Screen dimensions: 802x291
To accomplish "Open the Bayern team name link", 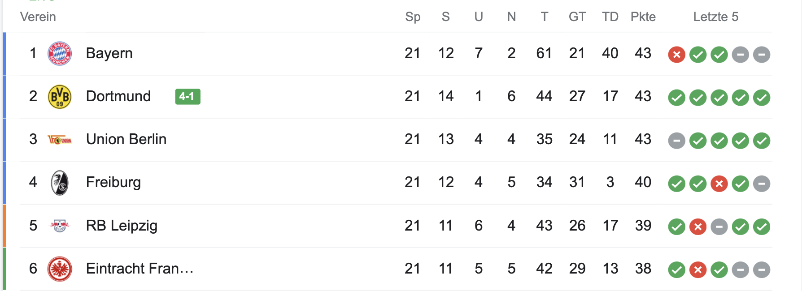I will click(x=109, y=53).
